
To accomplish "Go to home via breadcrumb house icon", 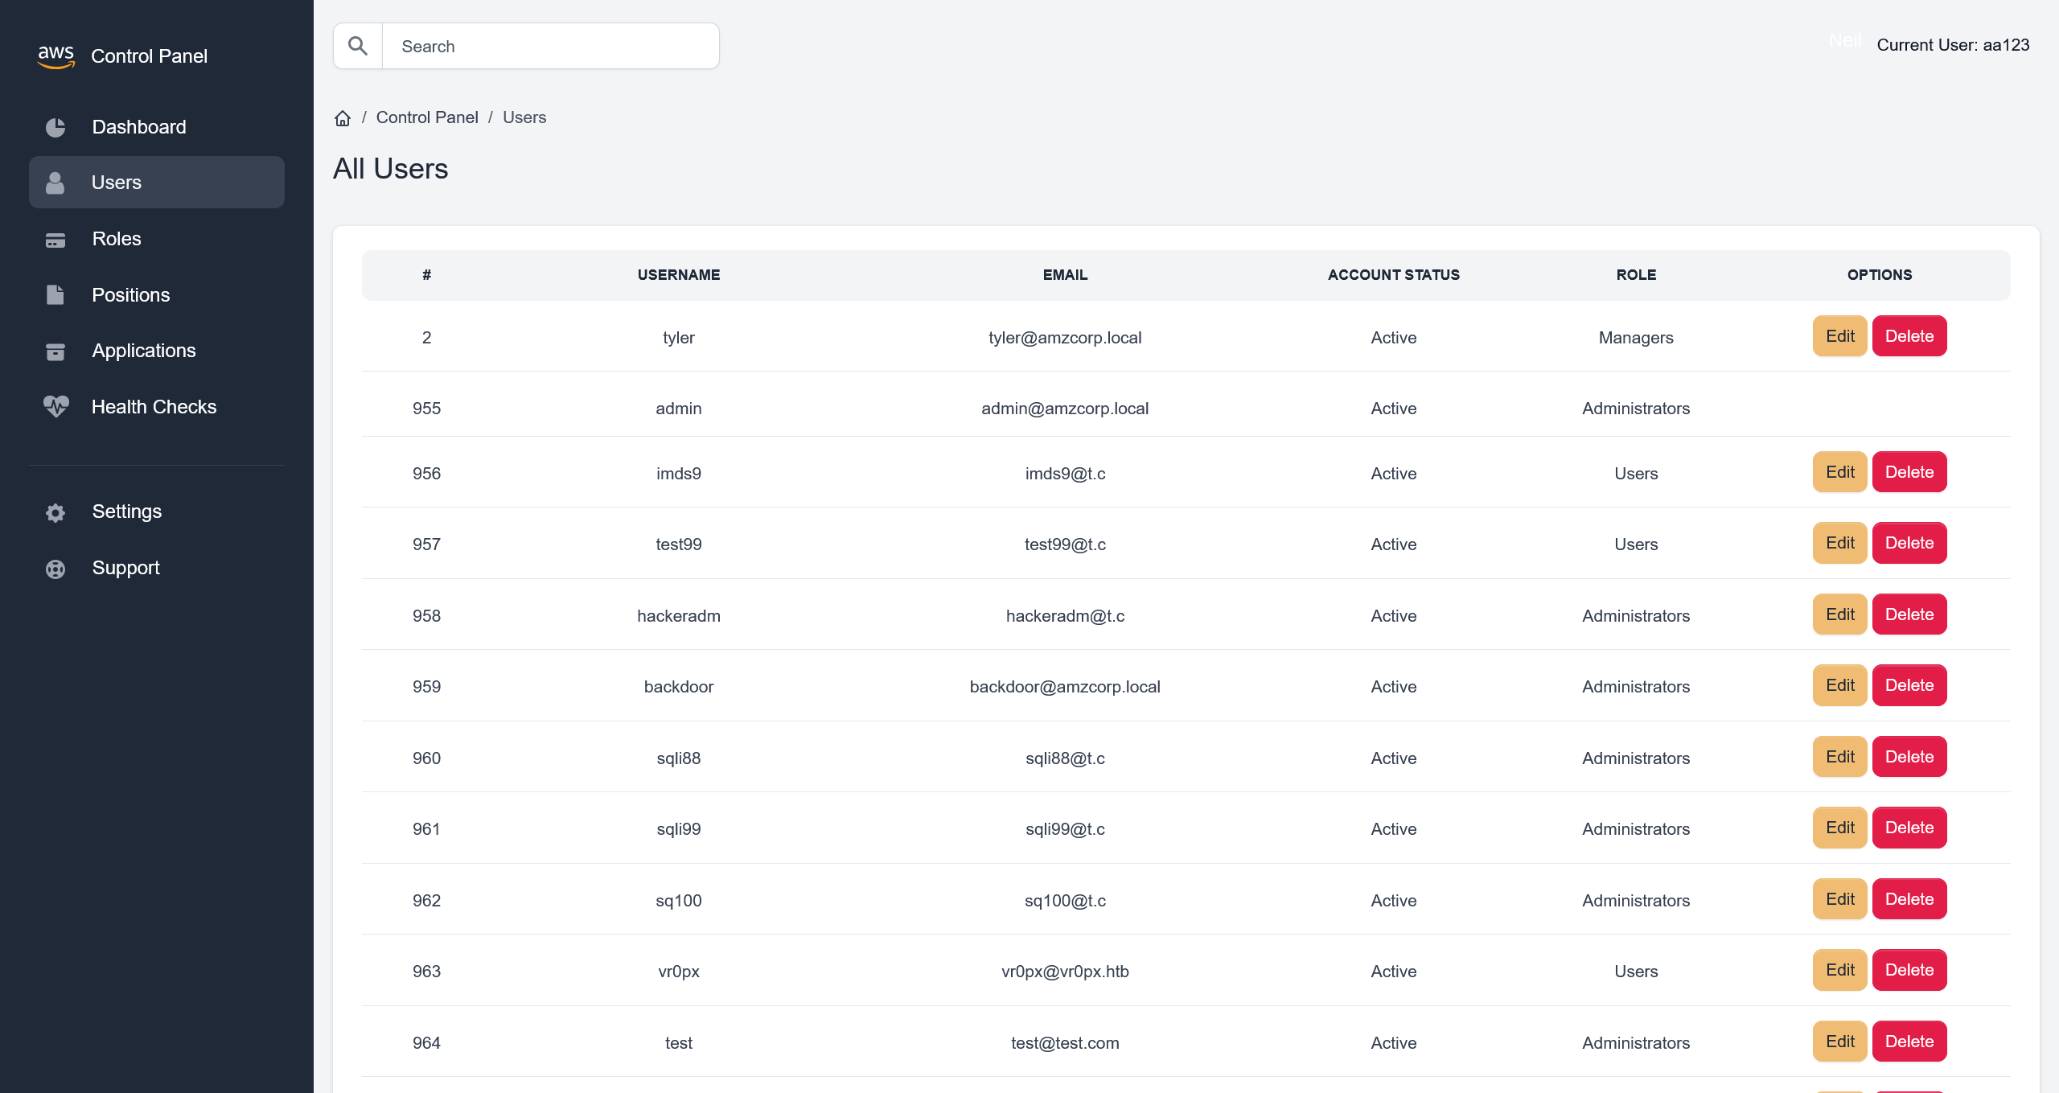I will pos(343,118).
